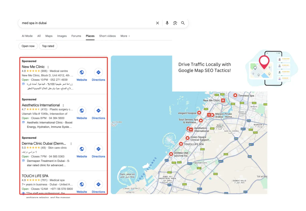306x211 pixels.
Task: Open Aesthetics International website globe icon
Action: pyautogui.click(x=82, y=110)
